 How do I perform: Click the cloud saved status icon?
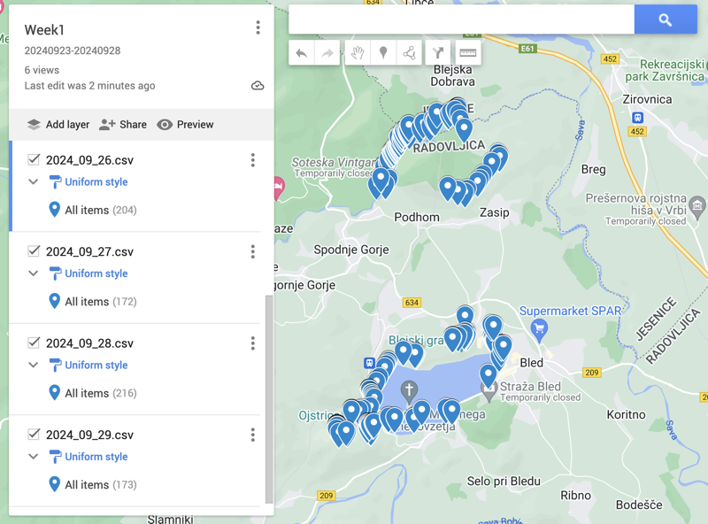258,86
